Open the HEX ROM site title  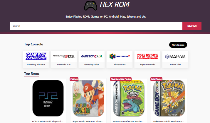(x=115, y=5)
